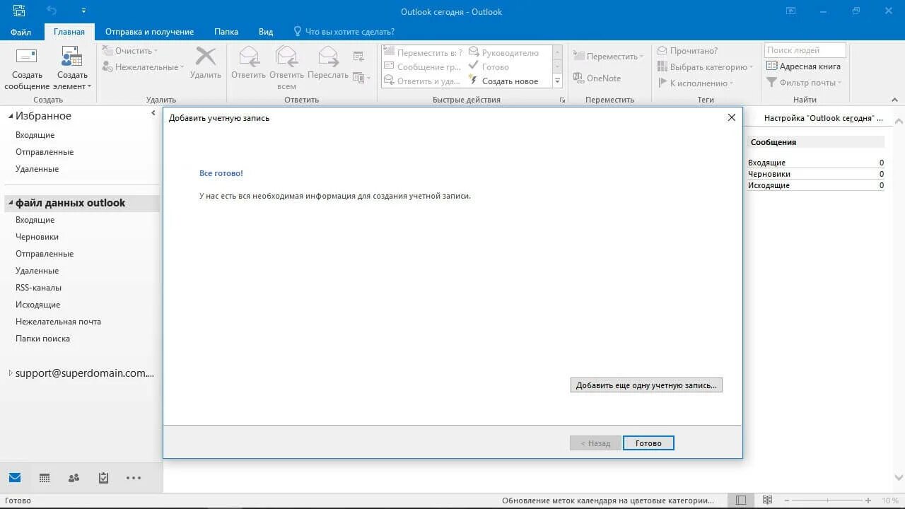Image resolution: width=905 pixels, height=509 pixels.
Task: Open the OneNote button
Action: click(x=597, y=78)
